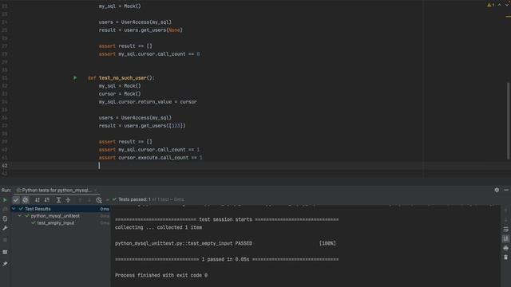Click the Stop process icon
Image resolution: width=511 pixels, height=287 pixels.
[x=5, y=240]
